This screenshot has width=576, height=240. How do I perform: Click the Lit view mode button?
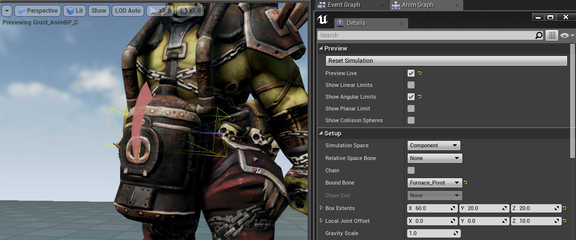(x=74, y=11)
